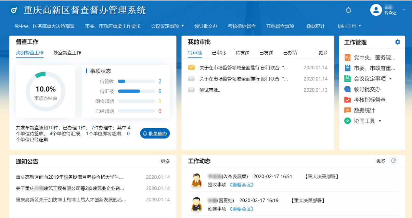Click the 测试审批 mail icon
The image size is (412, 218).
191,90
